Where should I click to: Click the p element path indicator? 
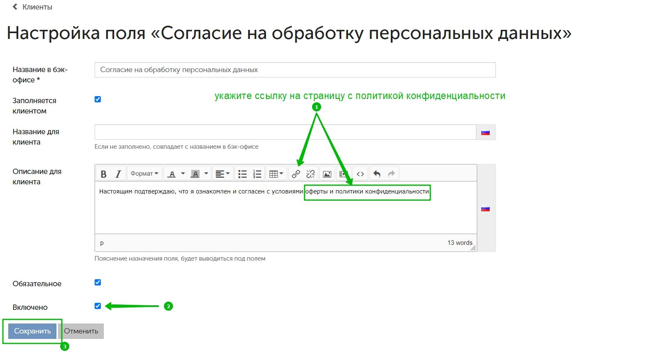tap(102, 243)
